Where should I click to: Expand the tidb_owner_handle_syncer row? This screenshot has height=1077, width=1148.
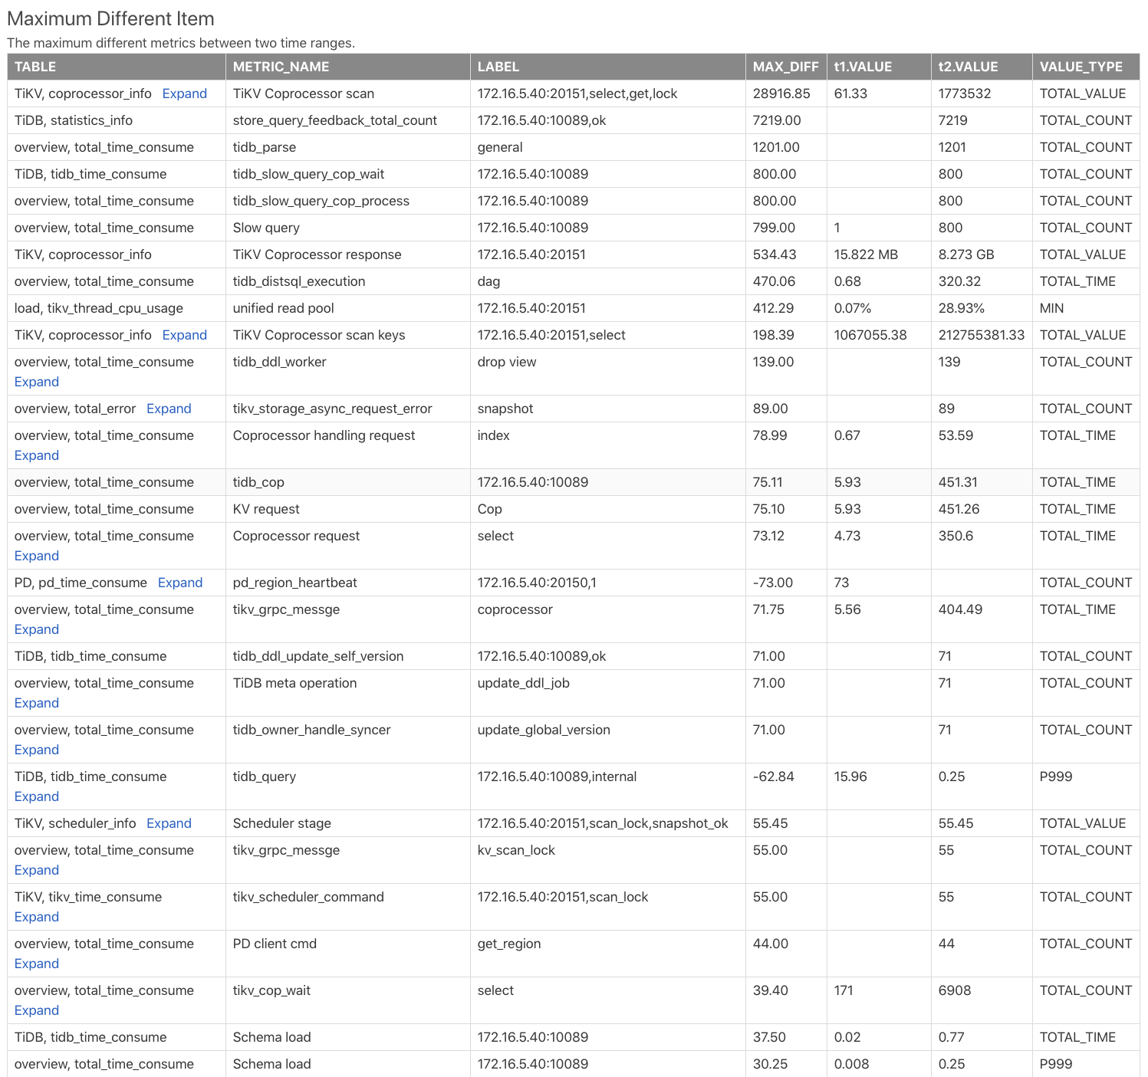(x=37, y=750)
